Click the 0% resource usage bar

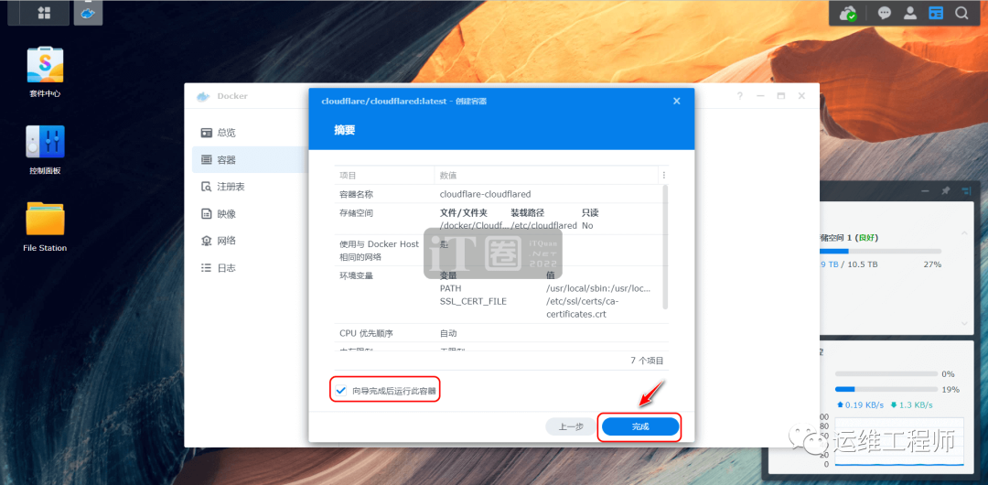(886, 374)
